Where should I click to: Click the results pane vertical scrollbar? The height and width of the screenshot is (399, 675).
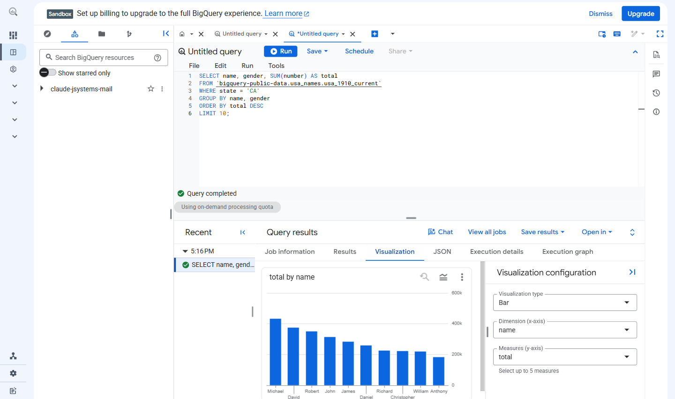click(x=482, y=326)
